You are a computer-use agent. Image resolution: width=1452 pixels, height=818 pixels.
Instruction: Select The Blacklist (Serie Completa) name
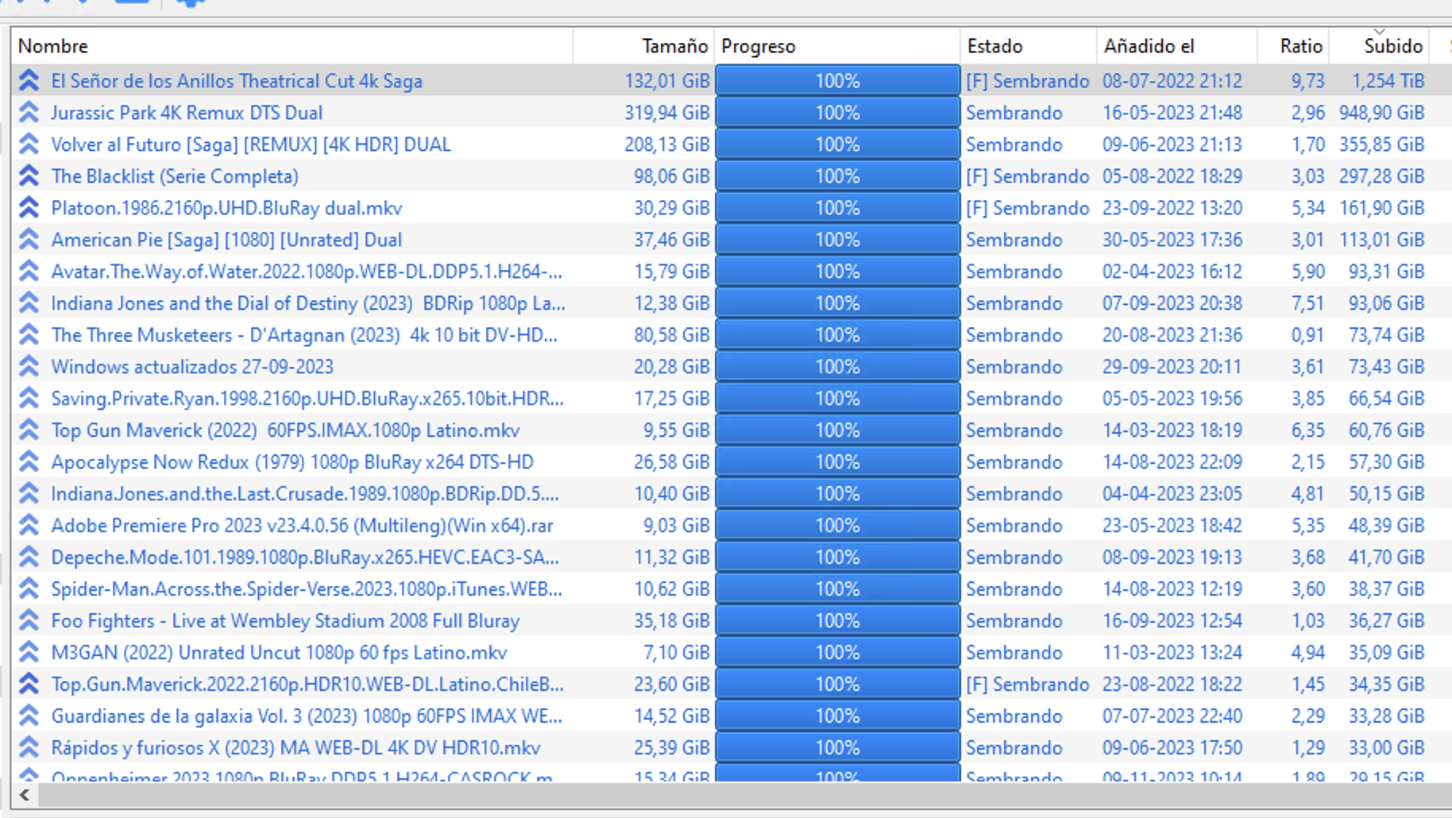175,176
